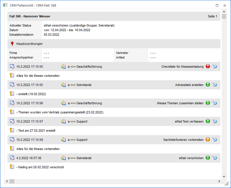Click the red status light for Checkliste für Messeeinladung
The width and height of the screenshot is (231, 188).
(208, 66)
